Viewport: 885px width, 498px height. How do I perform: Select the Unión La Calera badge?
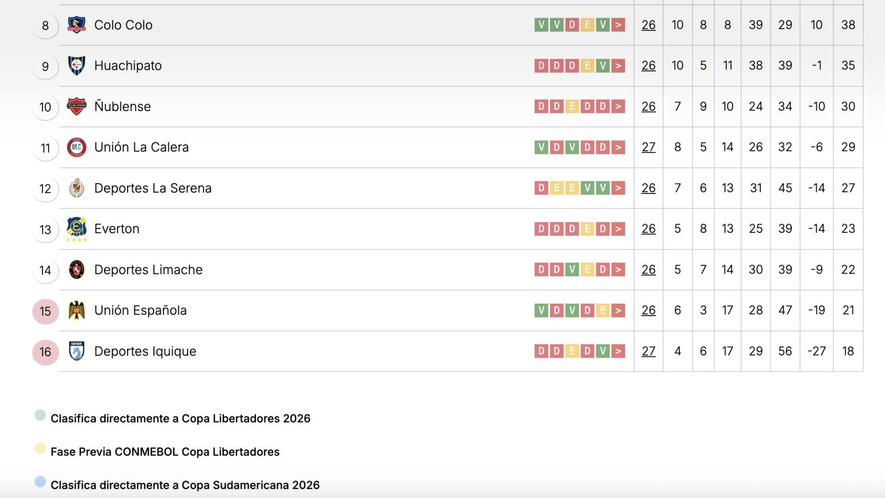76,147
